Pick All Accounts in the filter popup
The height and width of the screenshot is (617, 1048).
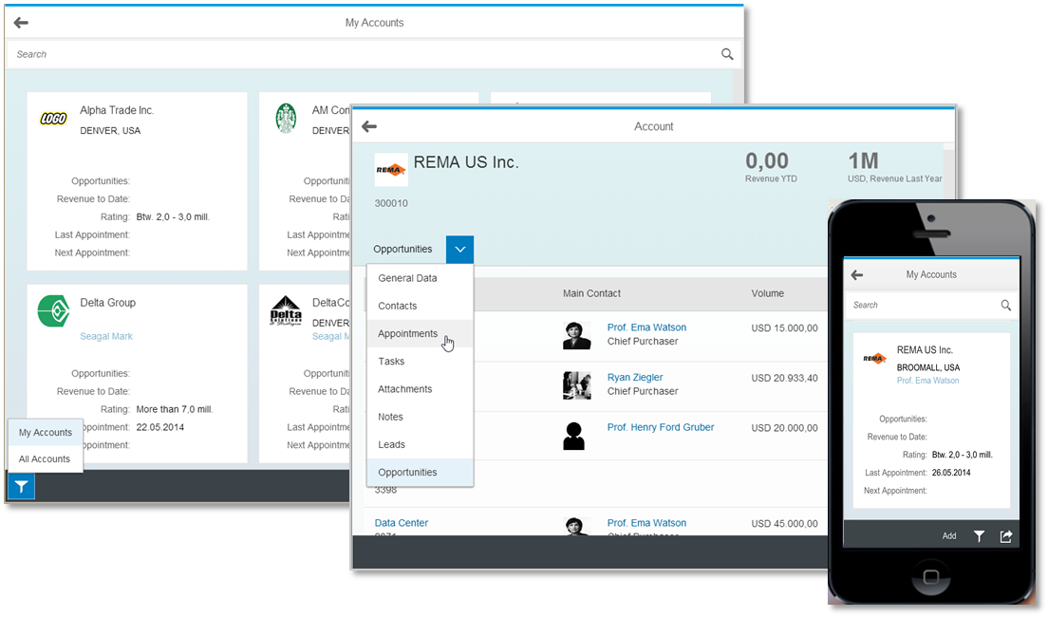pos(45,459)
